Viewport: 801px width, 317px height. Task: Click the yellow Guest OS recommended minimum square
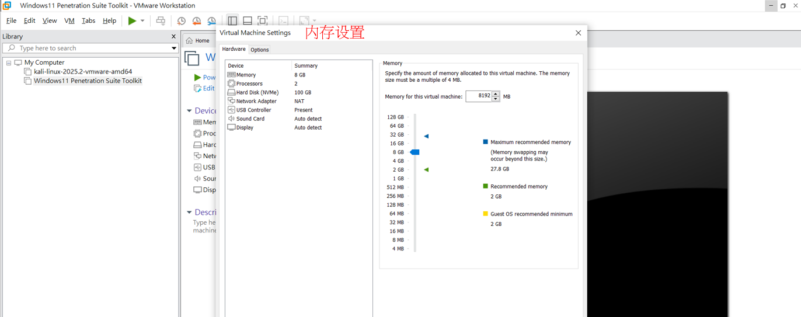485,214
